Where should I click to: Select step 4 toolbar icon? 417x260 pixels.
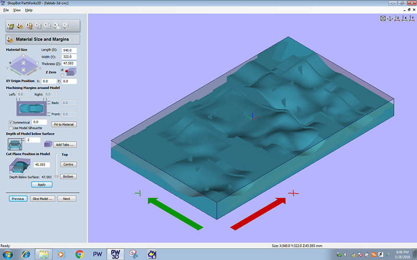tap(38, 26)
